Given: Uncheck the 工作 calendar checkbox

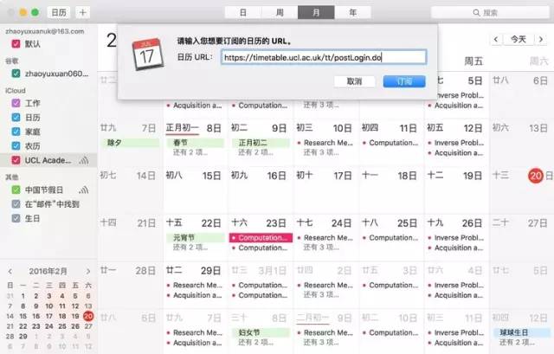Looking at the screenshot, I should (15, 104).
